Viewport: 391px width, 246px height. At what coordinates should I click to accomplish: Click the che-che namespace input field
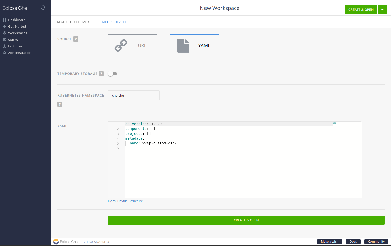(x=134, y=95)
